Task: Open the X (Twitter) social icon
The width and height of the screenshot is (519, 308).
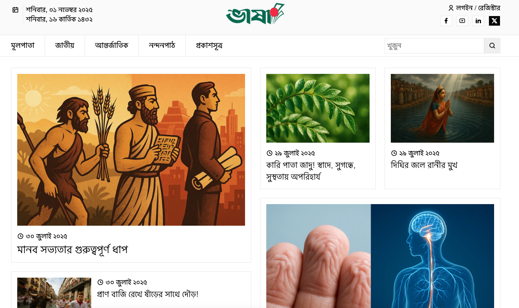Action: pos(494,21)
